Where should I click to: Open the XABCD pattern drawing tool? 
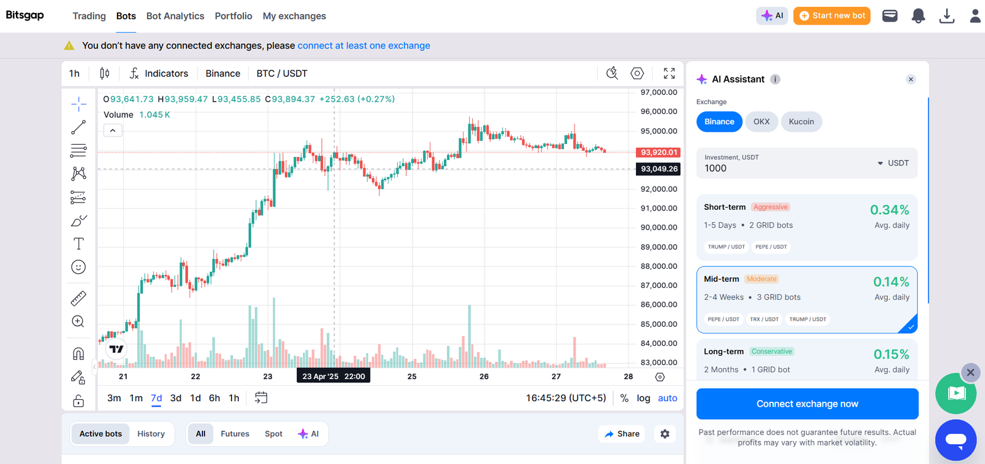78,174
